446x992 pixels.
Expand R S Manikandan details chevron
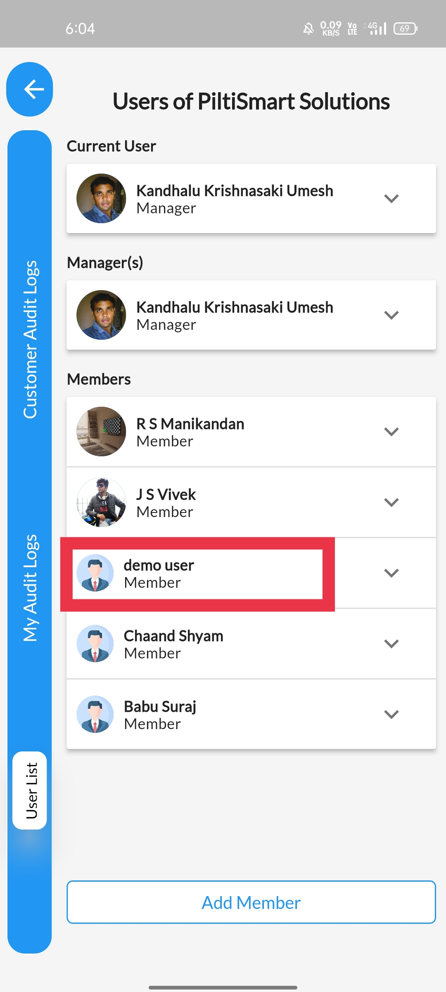pos(391,432)
